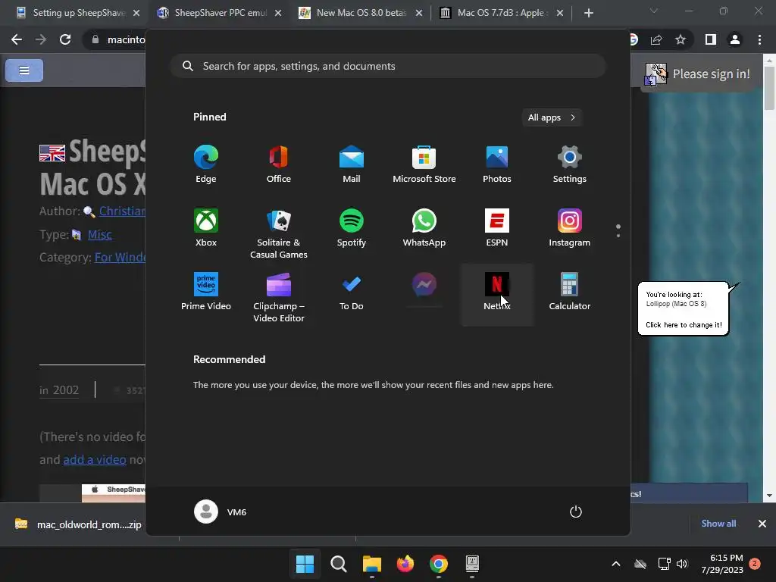Launch Firefox from the taskbar
Viewport: 776px width, 582px height.
[x=405, y=564]
